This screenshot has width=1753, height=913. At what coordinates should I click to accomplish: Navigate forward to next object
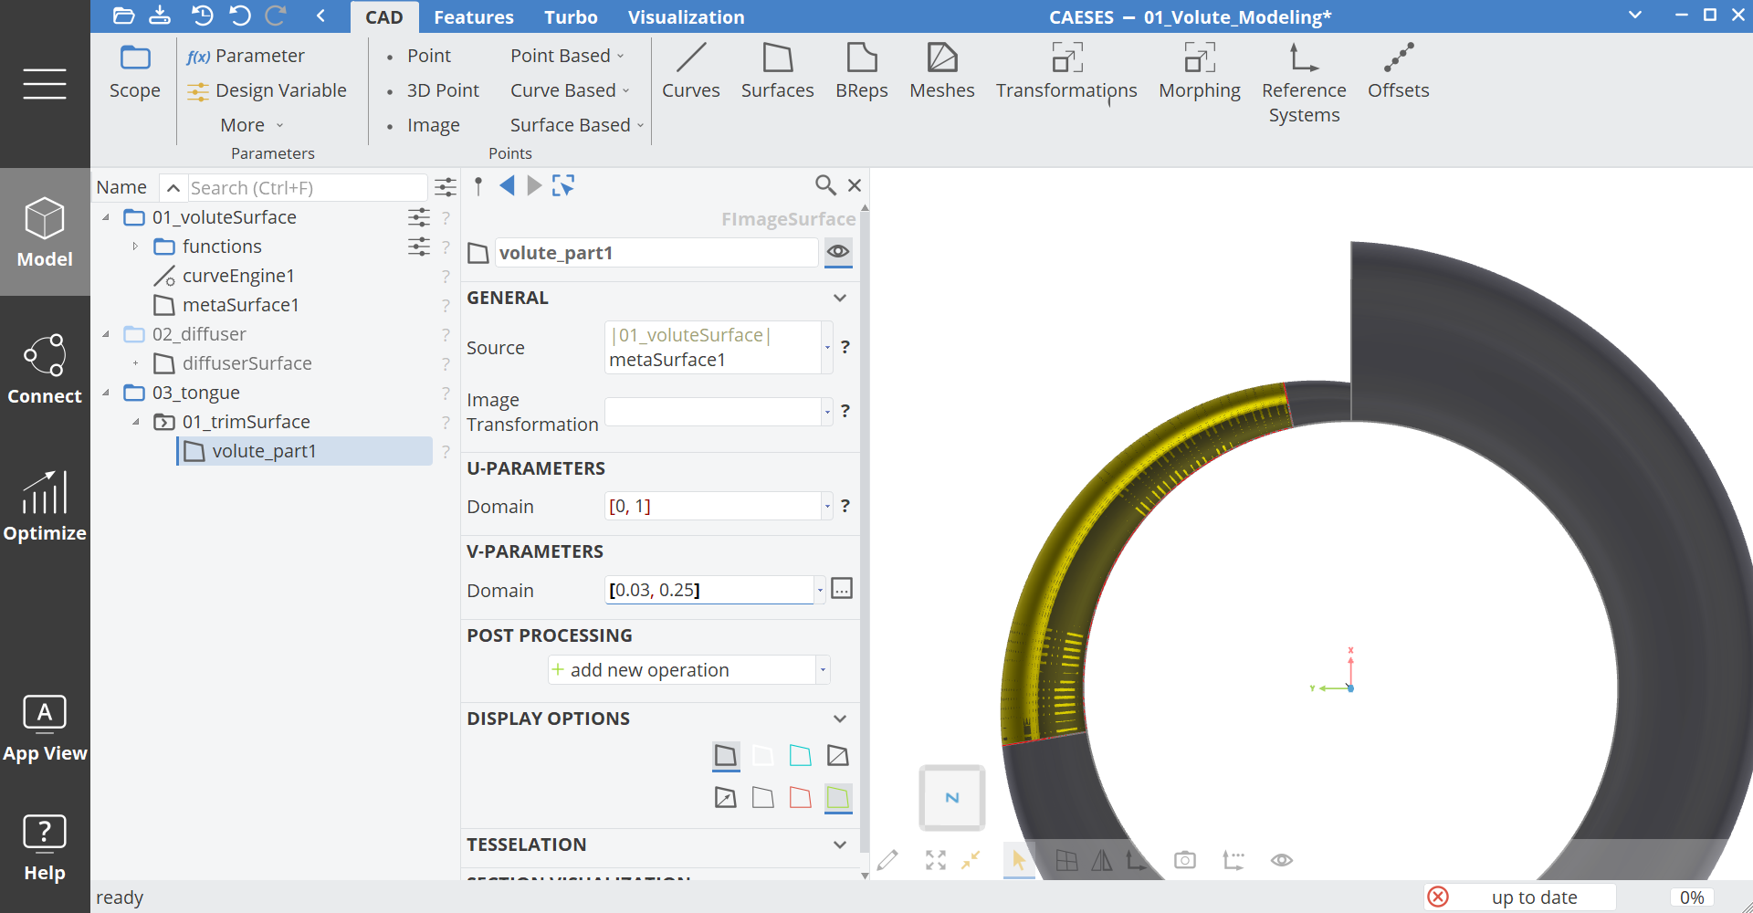[534, 186]
